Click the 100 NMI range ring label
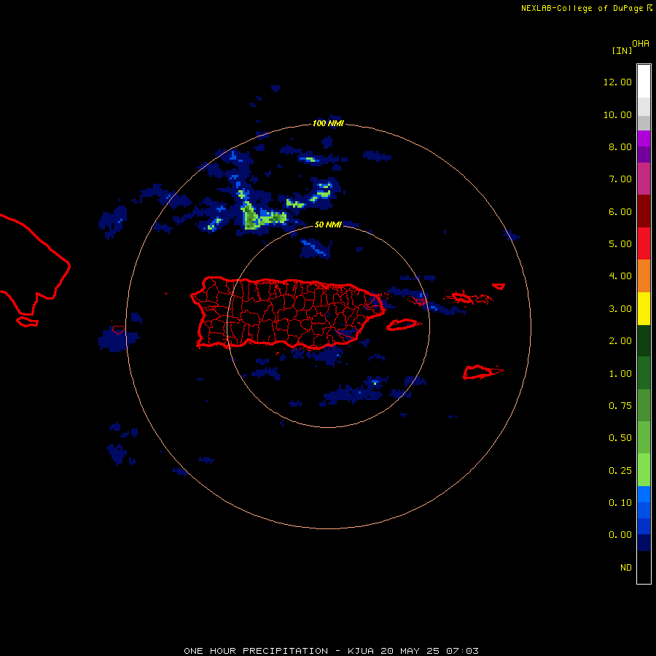 328,123
